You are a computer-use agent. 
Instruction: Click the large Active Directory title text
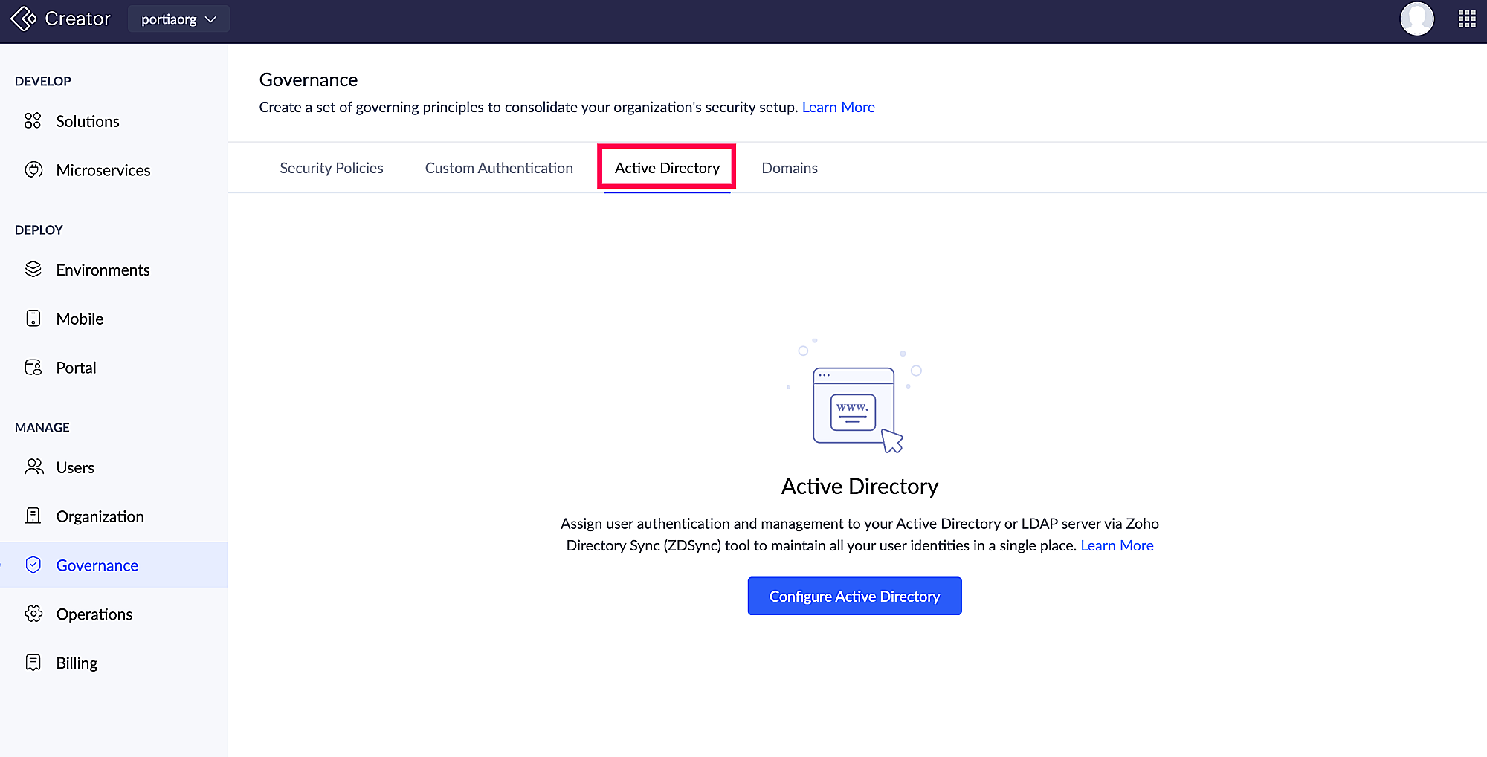pos(859,486)
